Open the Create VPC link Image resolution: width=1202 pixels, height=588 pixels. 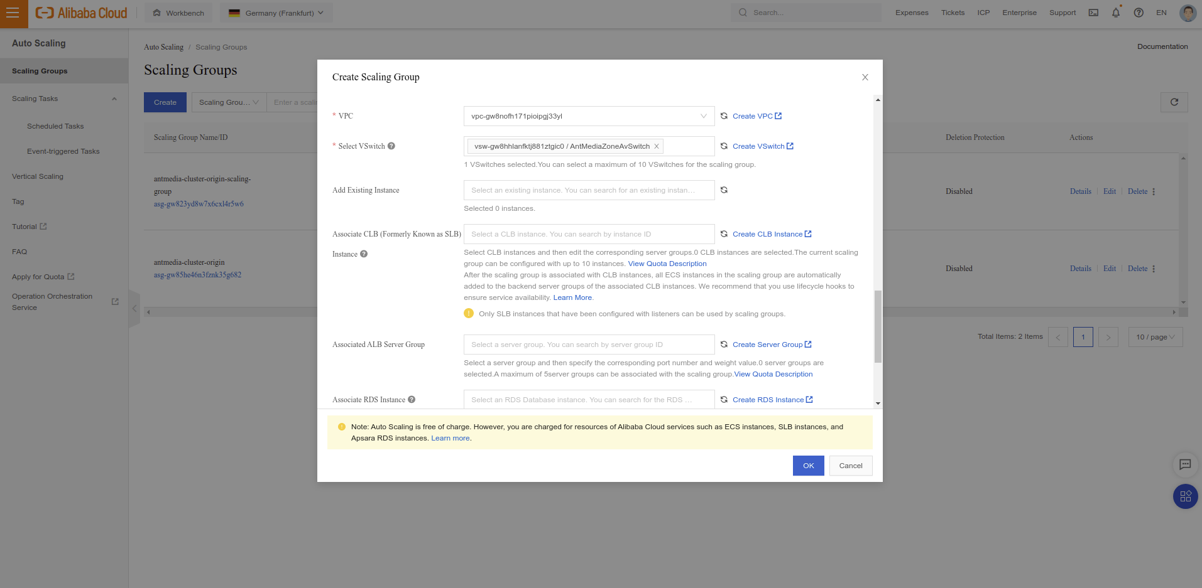757,116
